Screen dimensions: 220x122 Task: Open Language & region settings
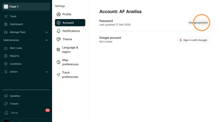coord(70,50)
